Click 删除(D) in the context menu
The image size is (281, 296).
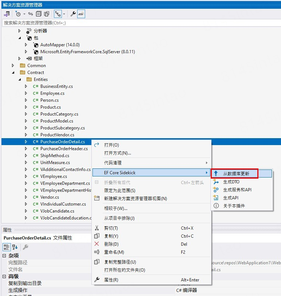(x=111, y=244)
